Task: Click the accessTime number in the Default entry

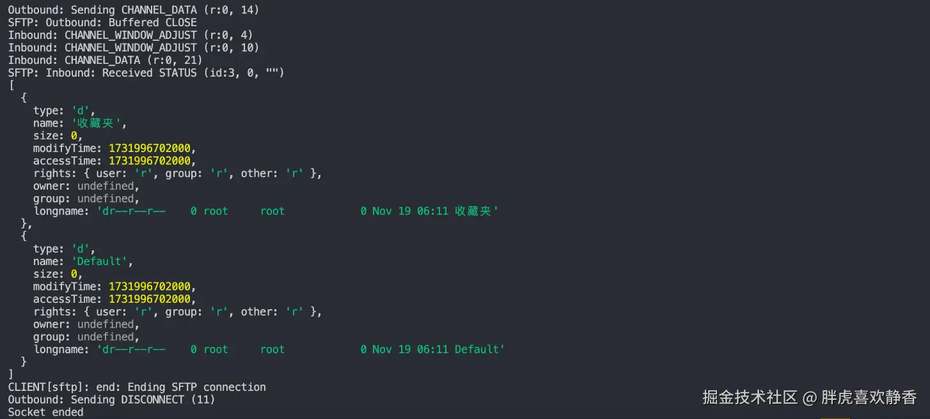Action: (150, 299)
